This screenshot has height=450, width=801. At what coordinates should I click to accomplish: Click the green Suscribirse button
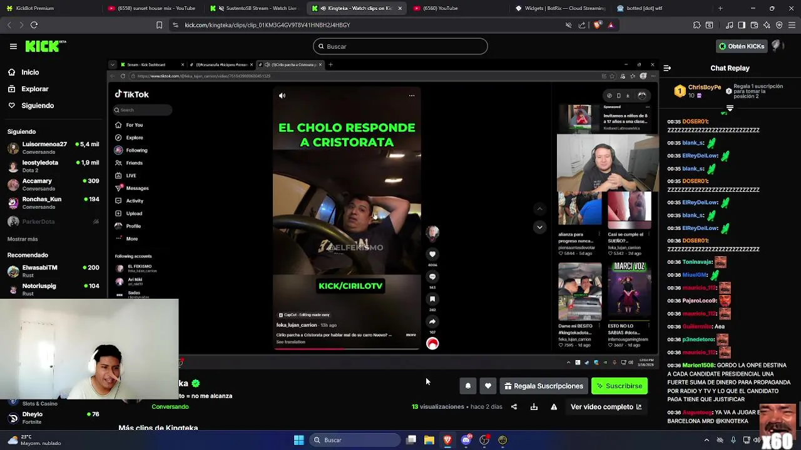(x=620, y=386)
